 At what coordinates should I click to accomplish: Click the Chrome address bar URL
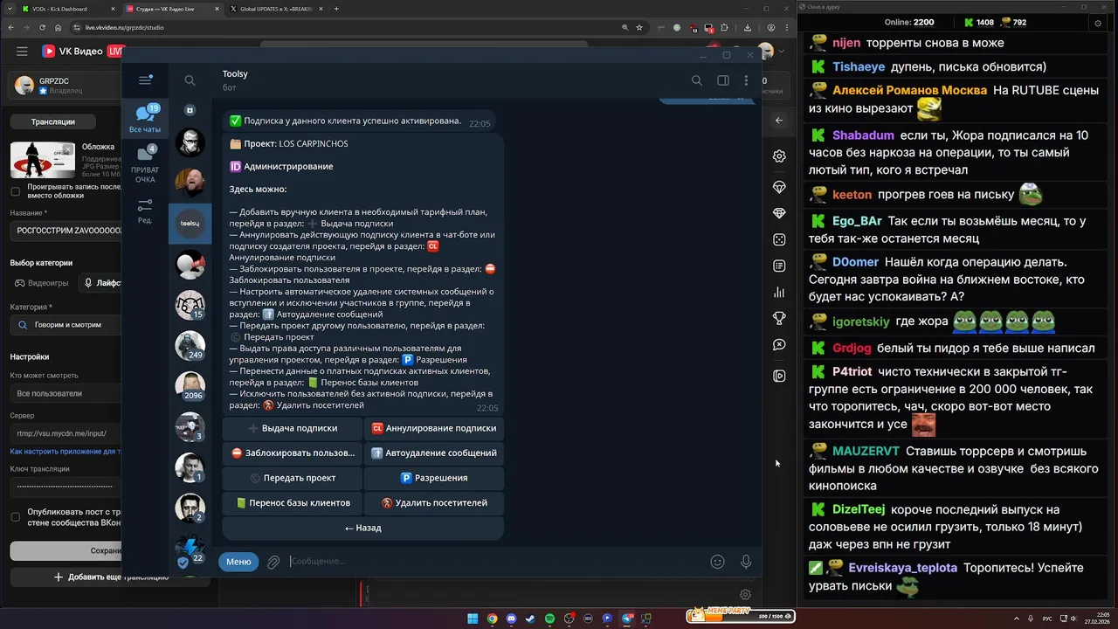pos(124,27)
